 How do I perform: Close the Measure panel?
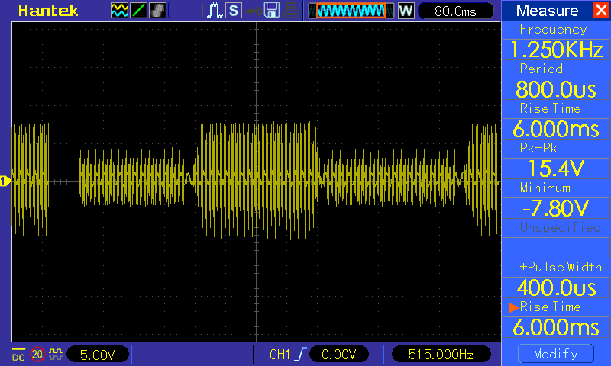(601, 10)
